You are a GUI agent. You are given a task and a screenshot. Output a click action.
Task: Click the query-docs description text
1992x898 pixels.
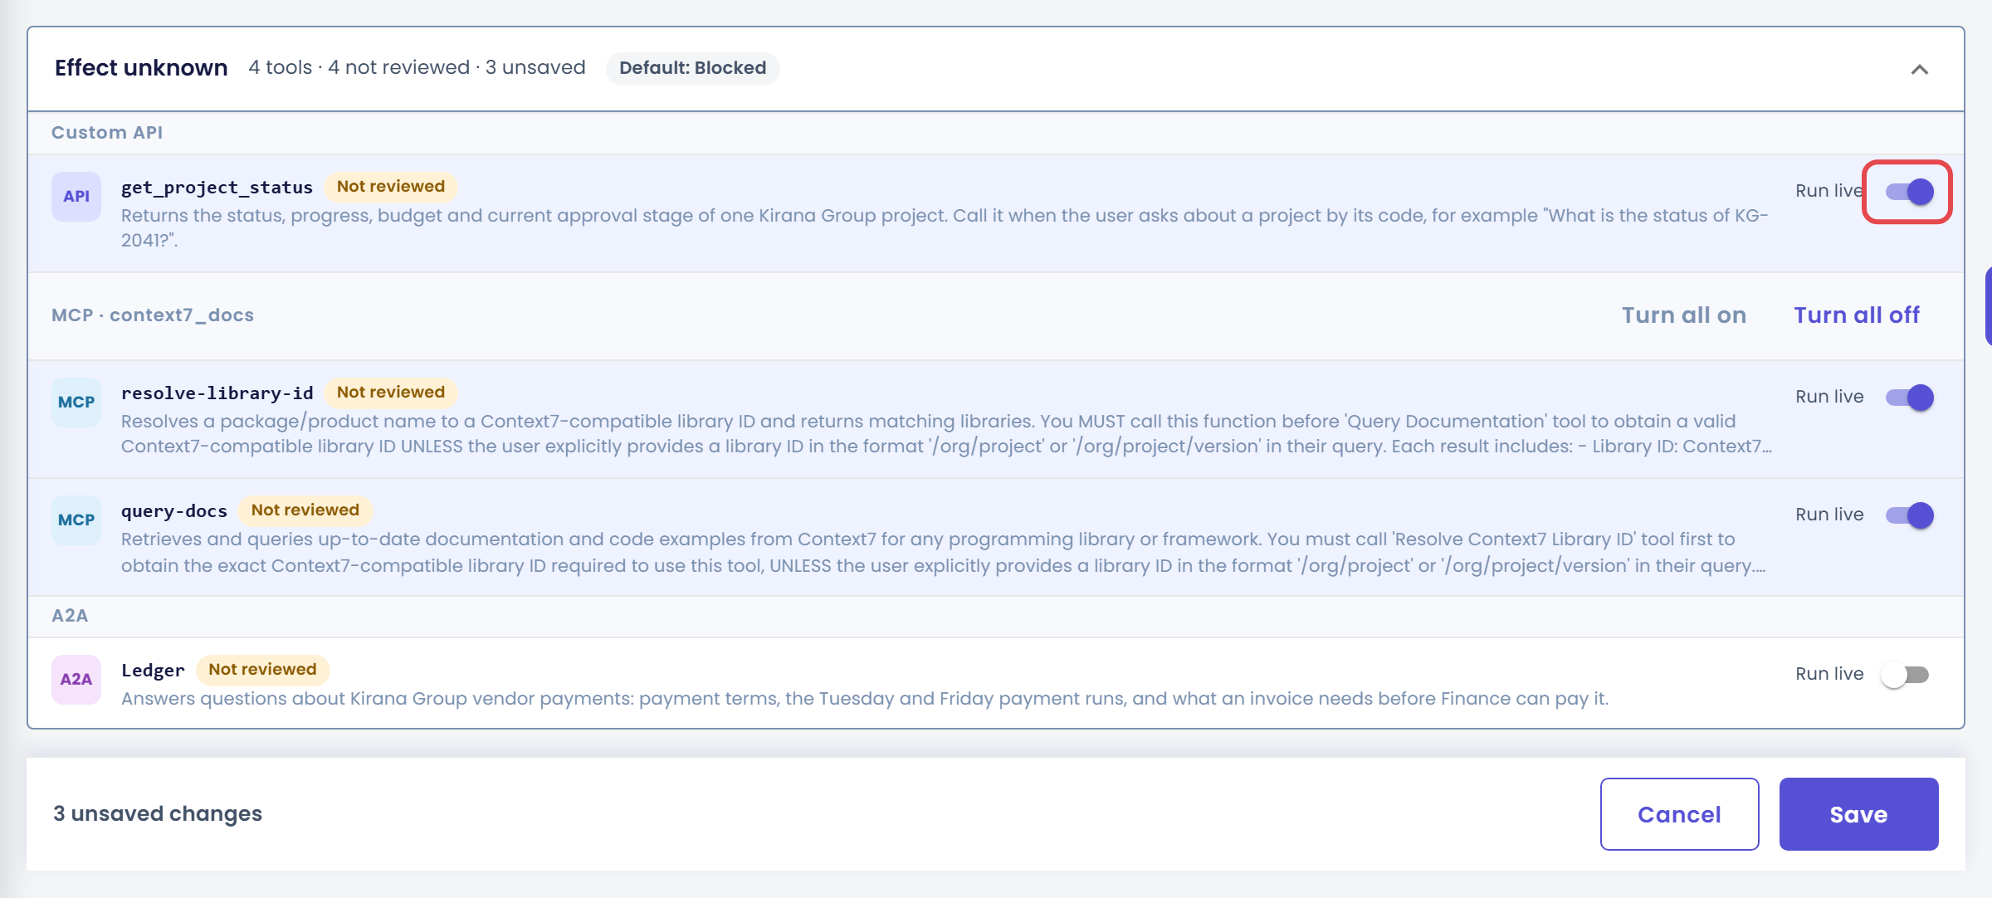pos(944,553)
